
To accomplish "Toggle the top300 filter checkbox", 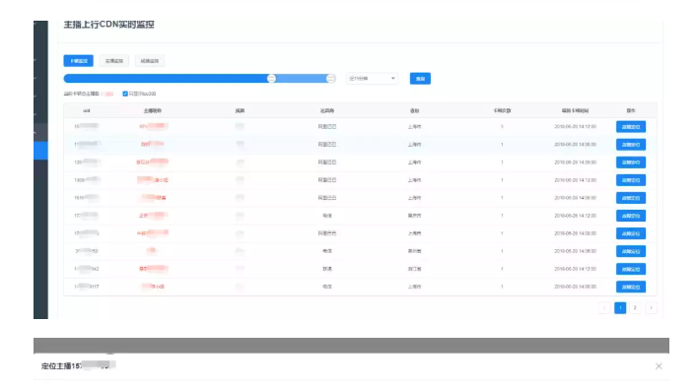I will pos(125,94).
